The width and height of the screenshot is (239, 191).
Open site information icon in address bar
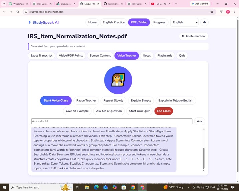(26, 12)
